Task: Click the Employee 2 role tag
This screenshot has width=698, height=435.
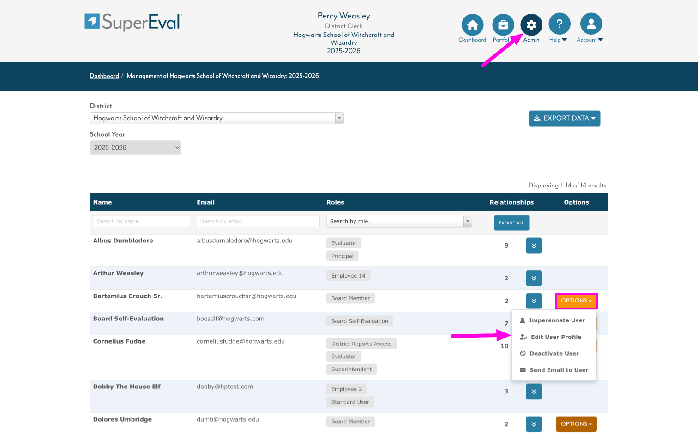Action: 346,389
